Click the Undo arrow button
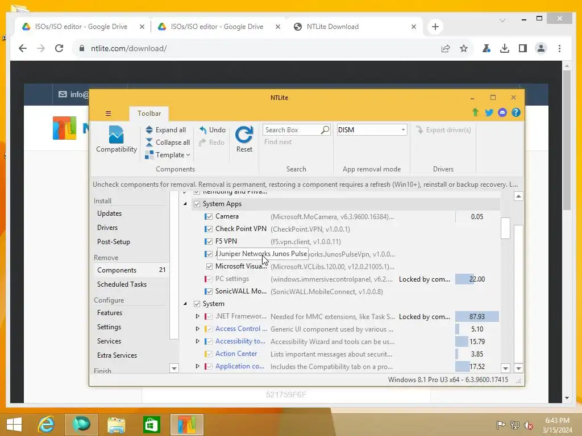The height and width of the screenshot is (436, 582). 213,130
